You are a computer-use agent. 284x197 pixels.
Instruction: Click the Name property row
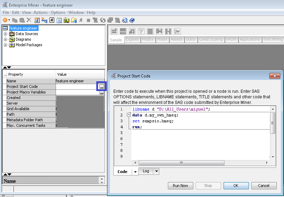pyautogui.click(x=54, y=81)
